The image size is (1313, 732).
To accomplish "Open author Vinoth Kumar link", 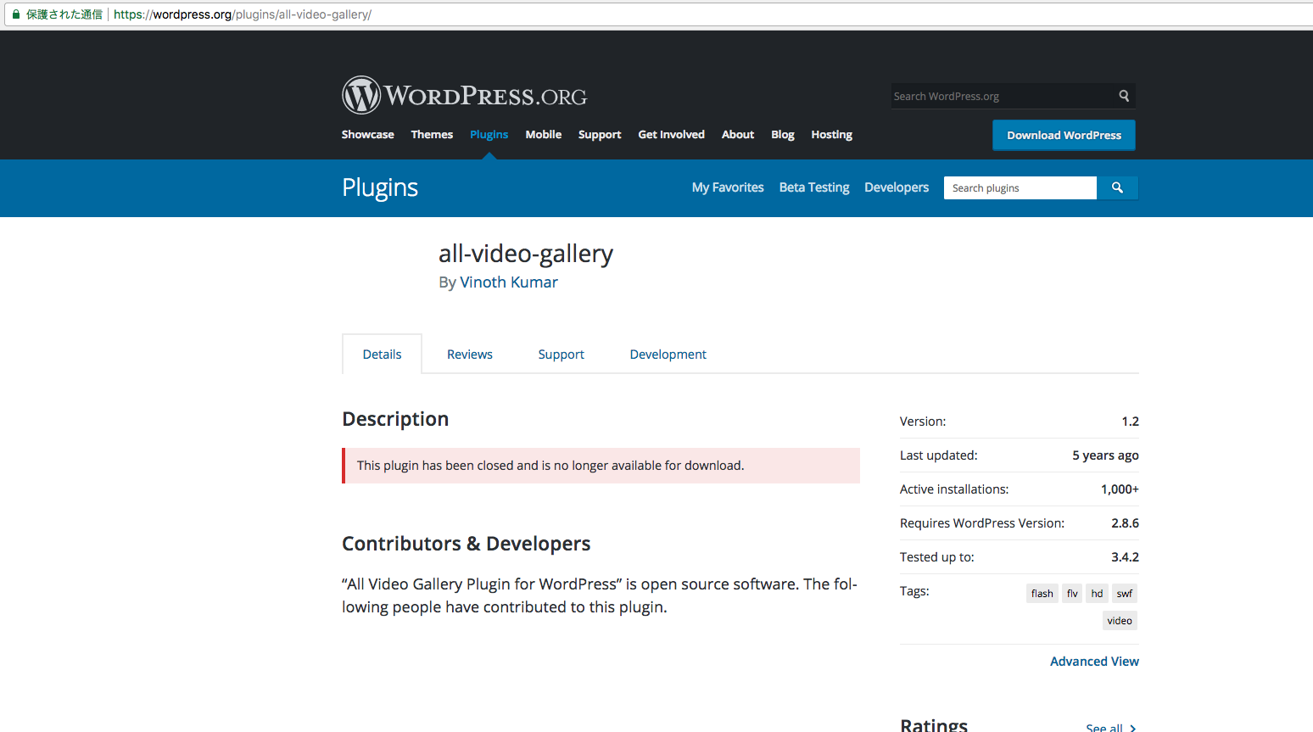I will click(509, 282).
